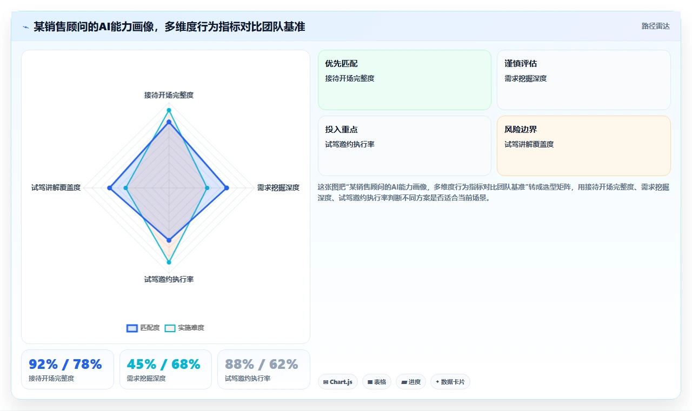
Task: Click the 需求挖掘深度 radar axis label
Action: click(x=278, y=188)
